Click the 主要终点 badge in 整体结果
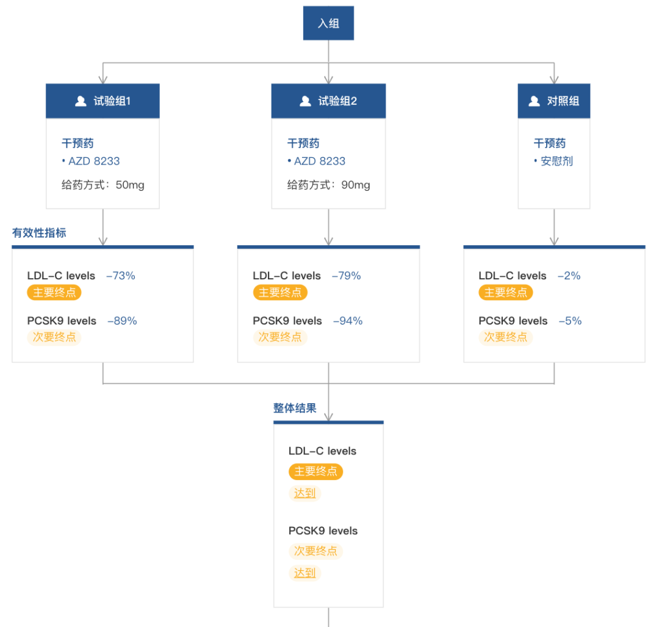Image resolution: width=659 pixels, height=627 pixels. [x=315, y=471]
